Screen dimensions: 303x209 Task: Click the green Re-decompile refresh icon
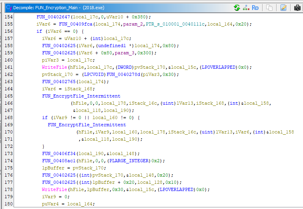(237, 8)
